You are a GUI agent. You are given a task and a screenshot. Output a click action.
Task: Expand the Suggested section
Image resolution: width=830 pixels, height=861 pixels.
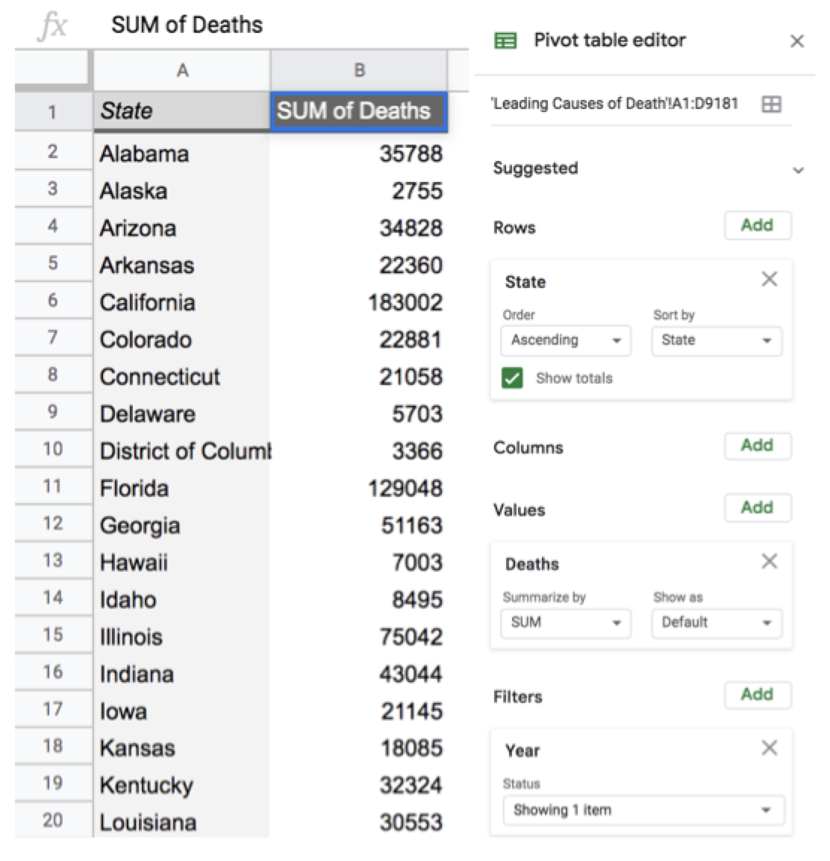pyautogui.click(x=798, y=170)
